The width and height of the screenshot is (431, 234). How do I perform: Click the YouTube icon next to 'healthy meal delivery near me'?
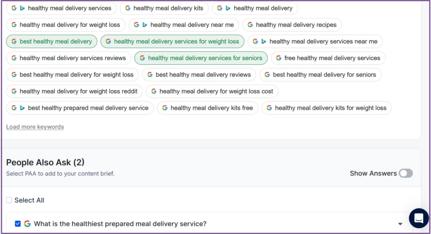pyautogui.click(x=145, y=25)
